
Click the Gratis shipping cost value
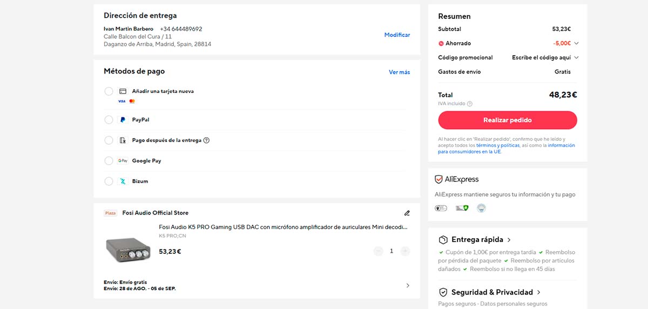pos(563,72)
